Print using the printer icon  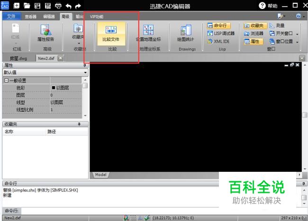point(58,6)
